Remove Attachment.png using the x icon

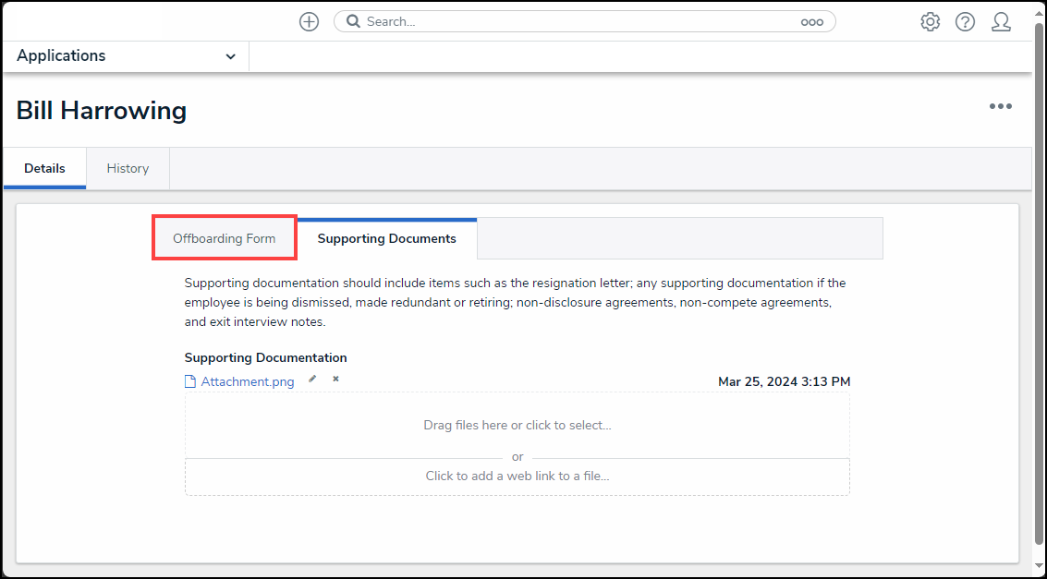point(335,379)
